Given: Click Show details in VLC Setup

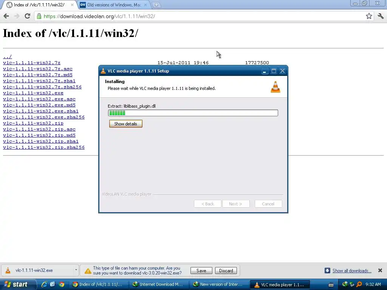Looking at the screenshot, I should click(125, 124).
